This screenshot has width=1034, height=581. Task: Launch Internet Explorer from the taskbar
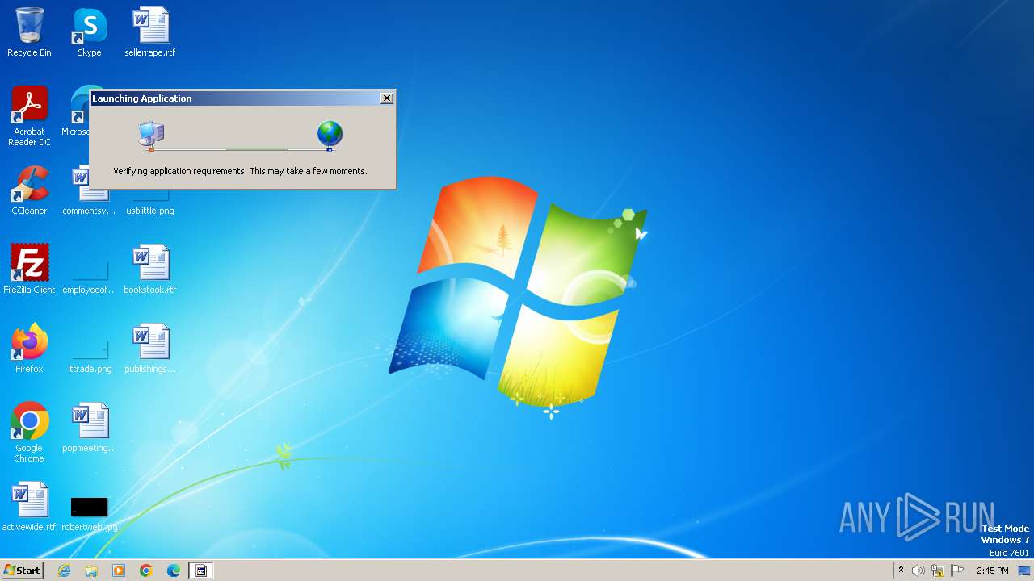(64, 571)
